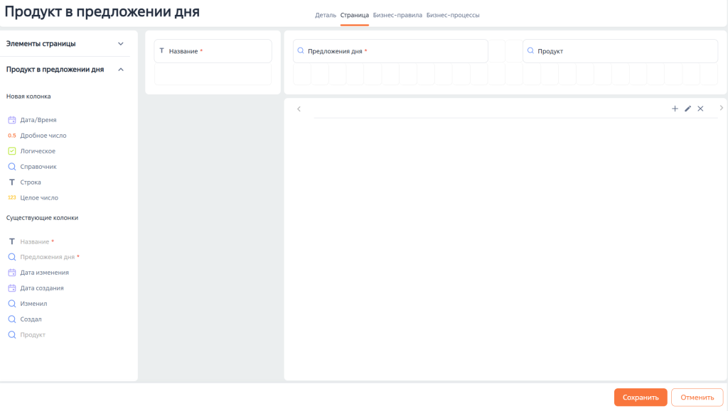Open the Бизнес-правила tab
The height and width of the screenshot is (411, 728).
click(x=397, y=15)
